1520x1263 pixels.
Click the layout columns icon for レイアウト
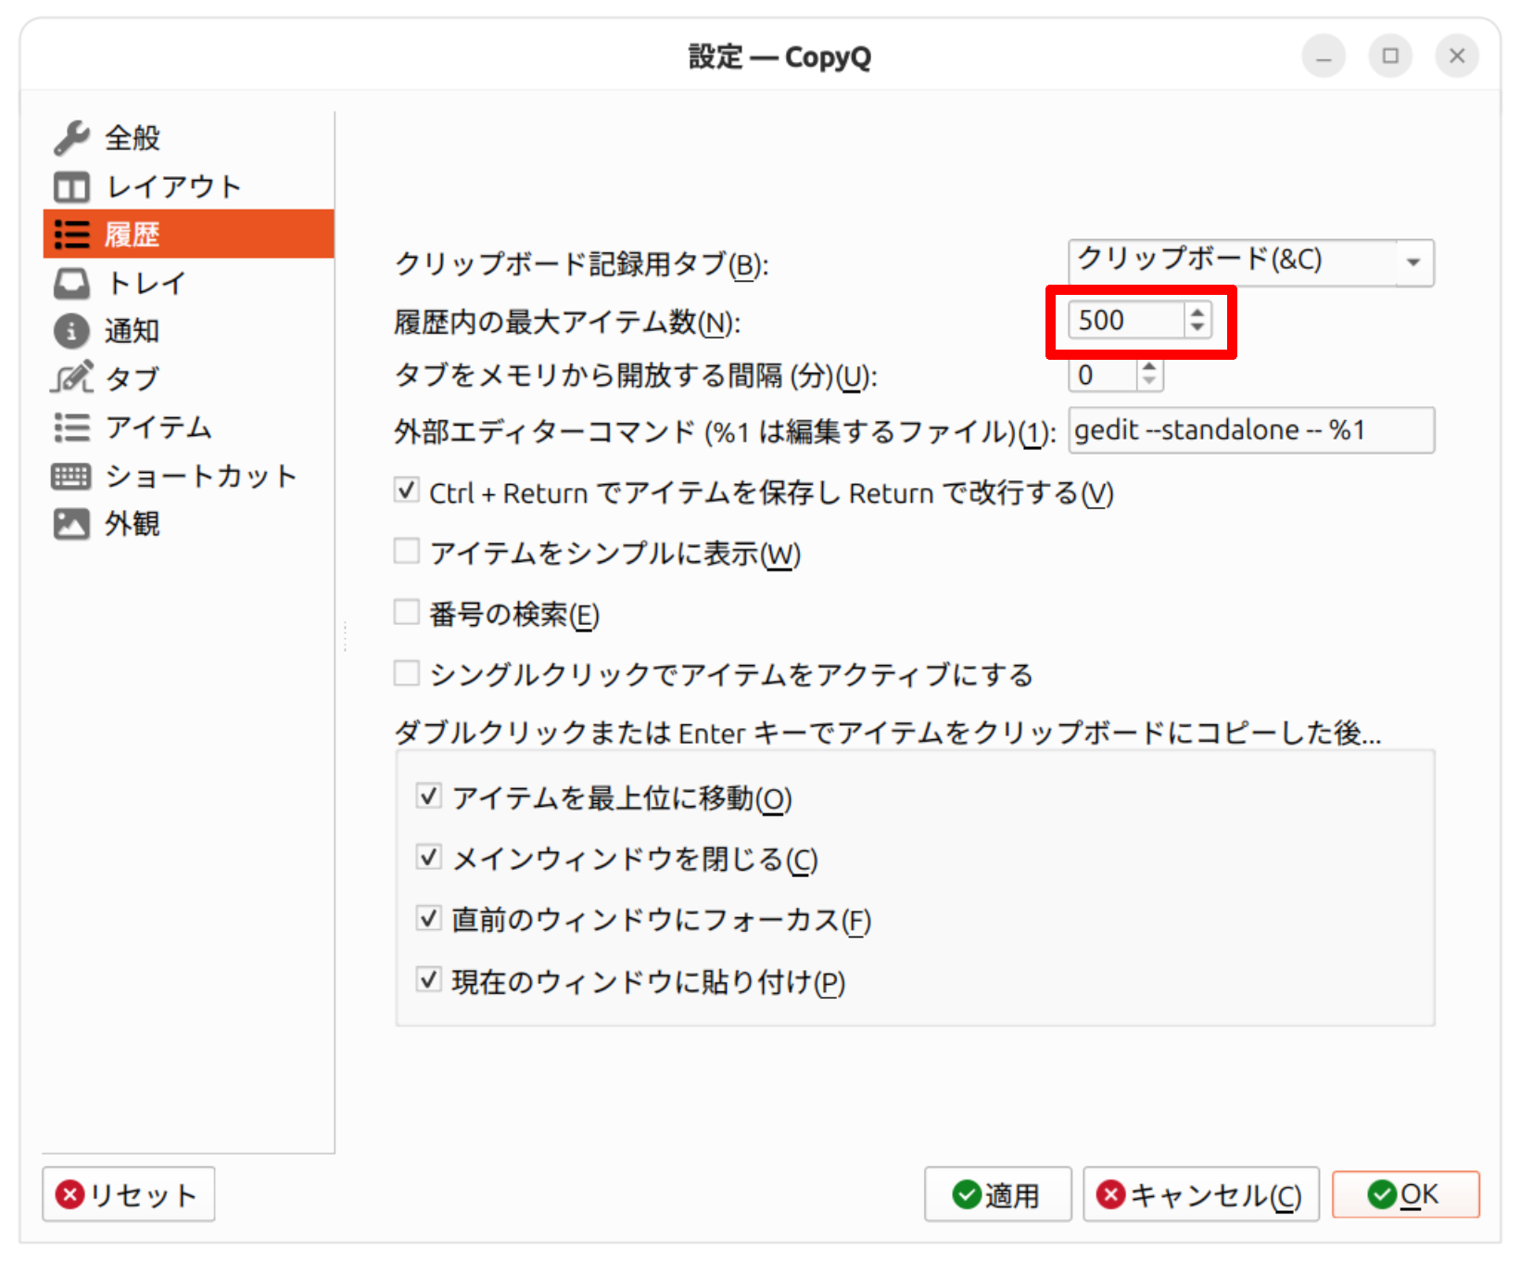71,187
